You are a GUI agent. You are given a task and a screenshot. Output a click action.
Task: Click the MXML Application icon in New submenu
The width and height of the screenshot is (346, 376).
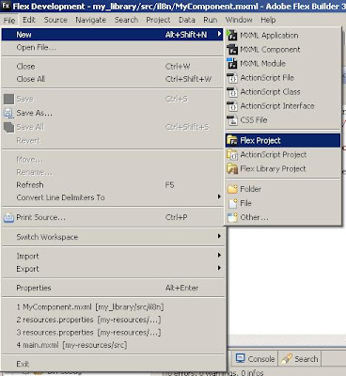(232, 35)
